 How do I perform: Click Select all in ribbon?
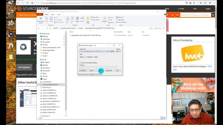click(120, 17)
